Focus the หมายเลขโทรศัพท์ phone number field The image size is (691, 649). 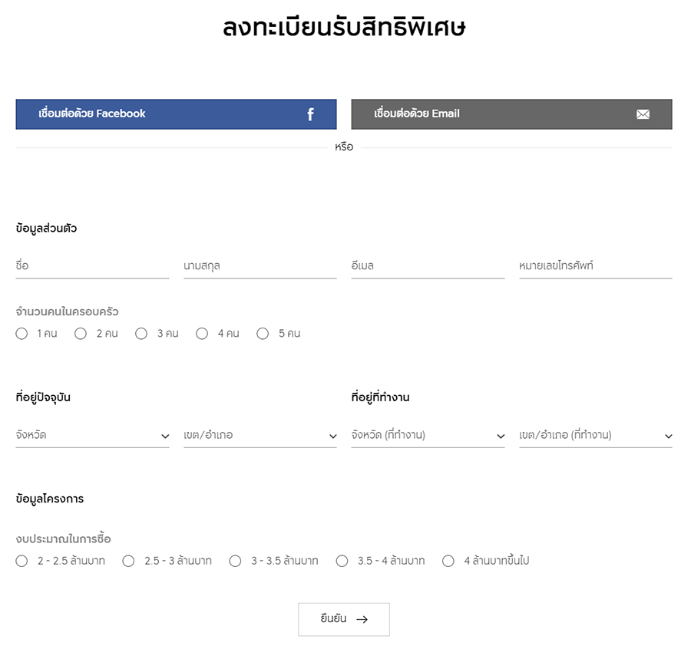596,266
